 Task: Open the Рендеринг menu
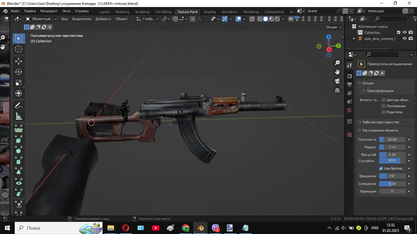[x=49, y=11]
